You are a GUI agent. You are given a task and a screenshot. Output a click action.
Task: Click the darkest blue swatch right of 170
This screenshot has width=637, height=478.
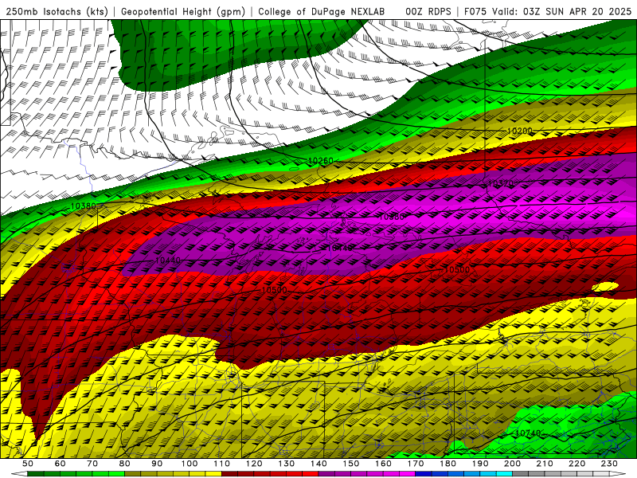[424, 474]
